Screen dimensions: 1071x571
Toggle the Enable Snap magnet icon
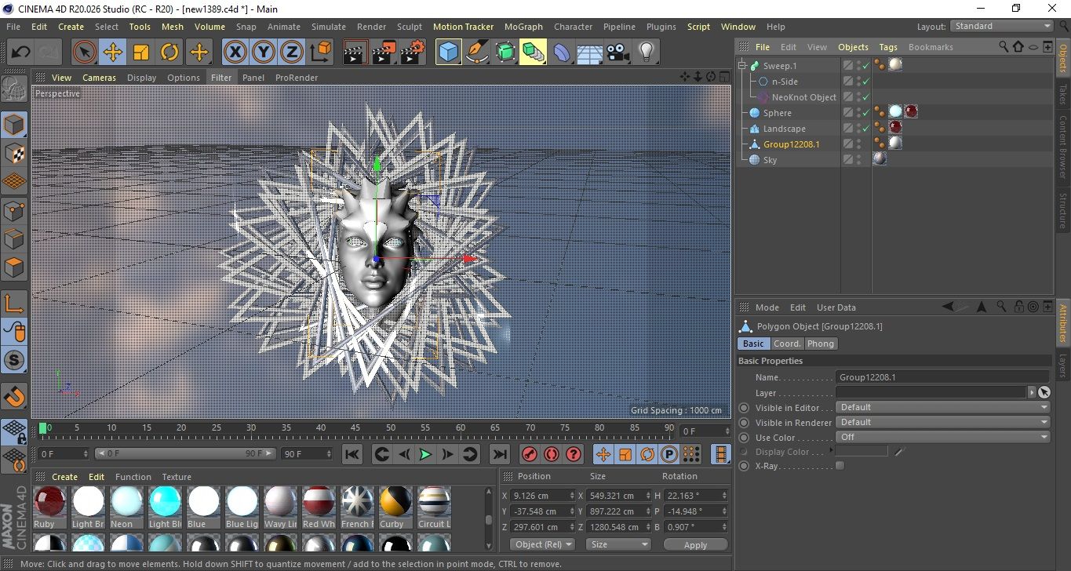pos(14,397)
